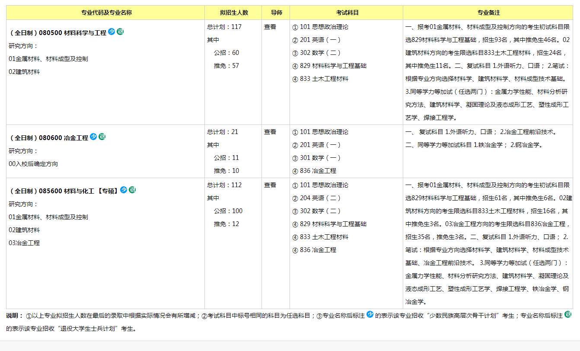Select green 退 icon after 085600 材料与化工
The image size is (580, 351).
coord(132,190)
